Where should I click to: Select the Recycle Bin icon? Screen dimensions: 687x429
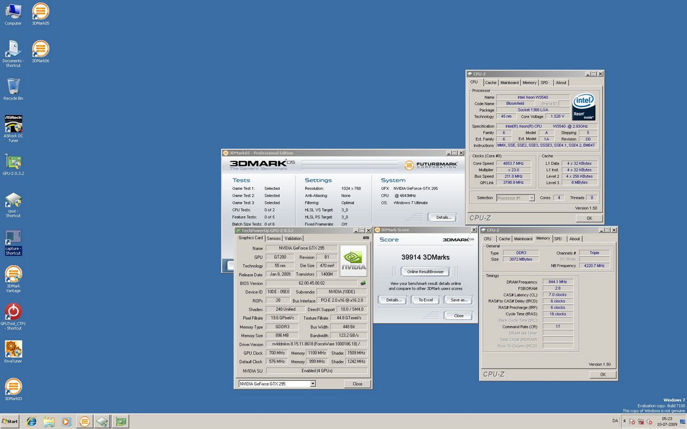click(x=13, y=89)
